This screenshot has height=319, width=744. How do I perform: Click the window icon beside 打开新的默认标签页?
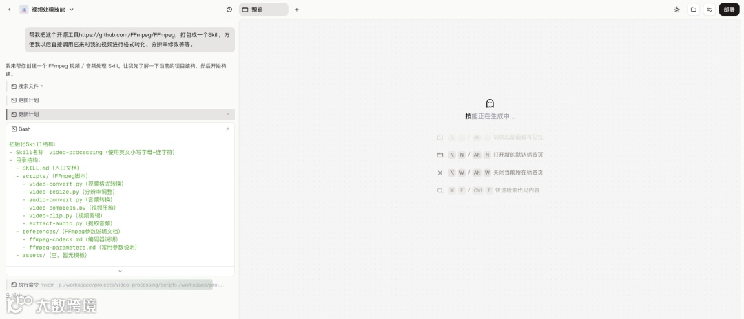pos(440,155)
